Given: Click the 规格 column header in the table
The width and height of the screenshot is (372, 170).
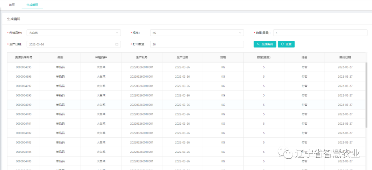Looking at the screenshot, I should (x=223, y=57).
